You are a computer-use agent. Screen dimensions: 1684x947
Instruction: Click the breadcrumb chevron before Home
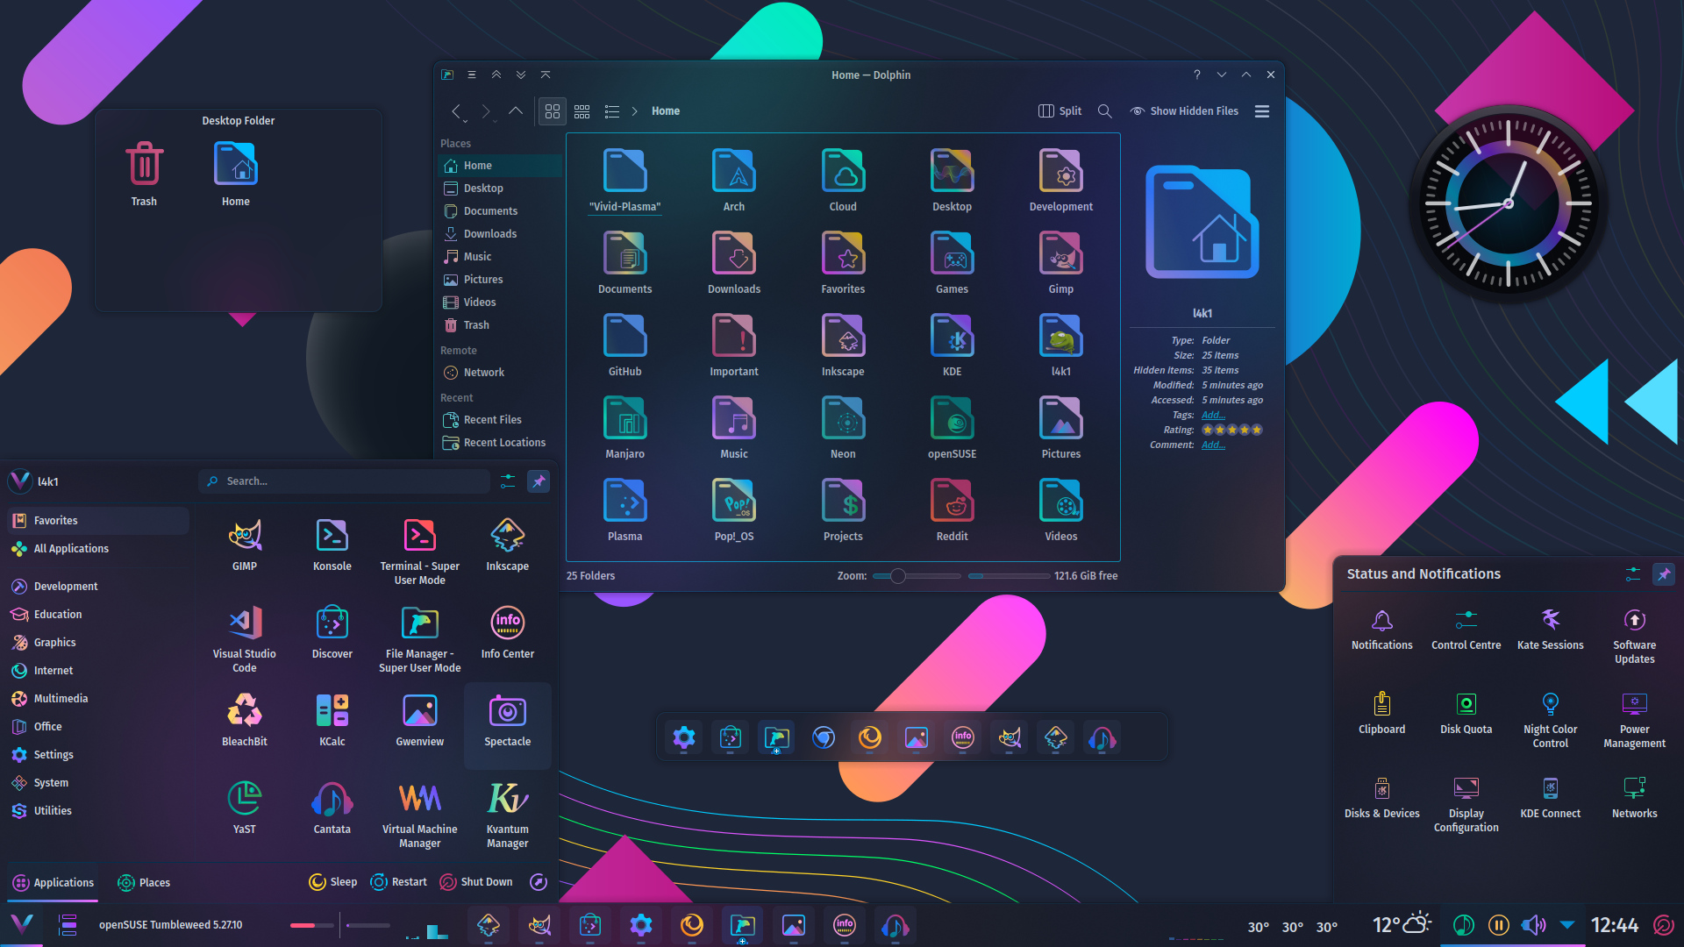tap(635, 111)
